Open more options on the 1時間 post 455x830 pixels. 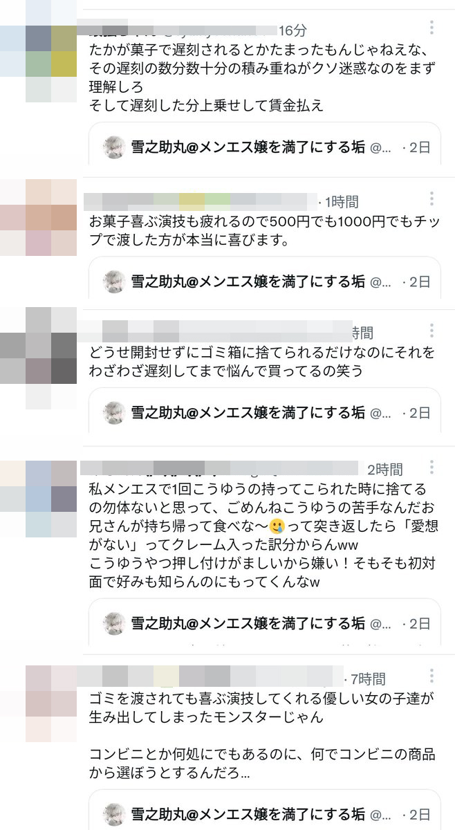(x=431, y=199)
